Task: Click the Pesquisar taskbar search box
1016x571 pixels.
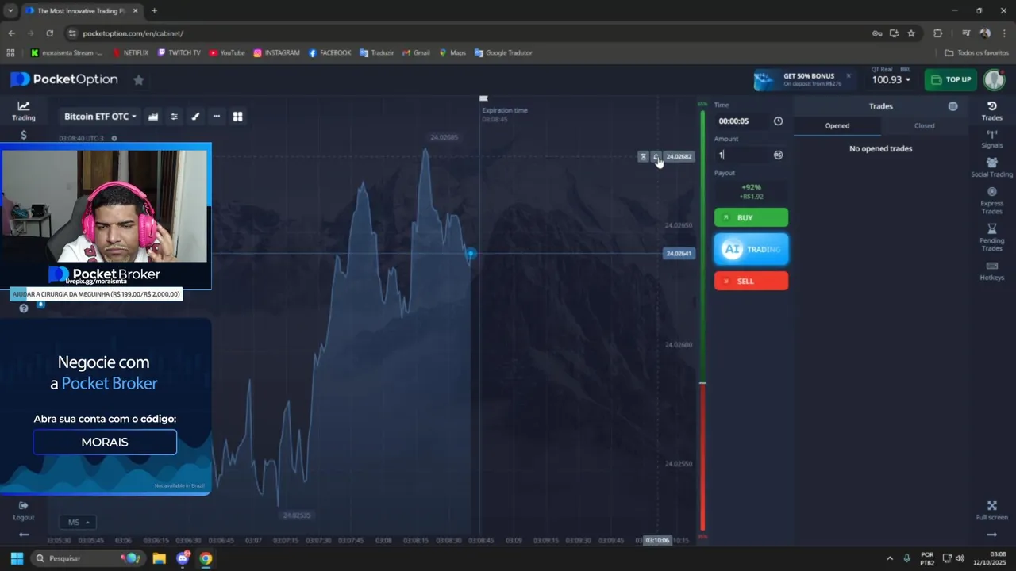Action: click(87, 558)
